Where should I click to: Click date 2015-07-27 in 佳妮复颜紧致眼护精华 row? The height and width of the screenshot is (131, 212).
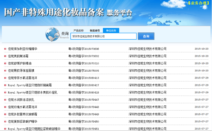pos(201,121)
